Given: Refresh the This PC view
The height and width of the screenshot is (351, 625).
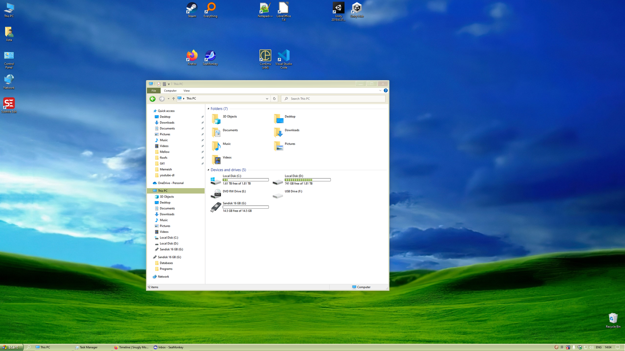Looking at the screenshot, I should coord(274,99).
